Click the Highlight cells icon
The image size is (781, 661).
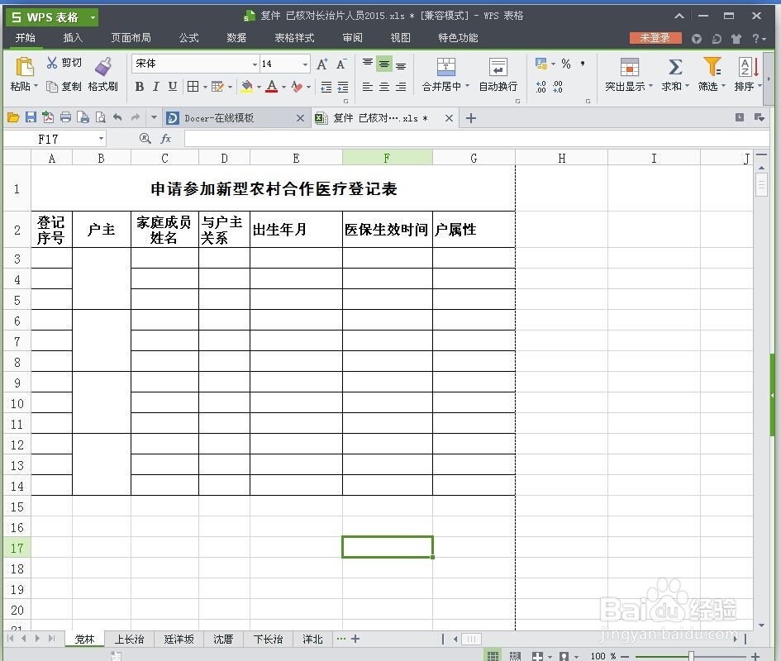(630, 67)
